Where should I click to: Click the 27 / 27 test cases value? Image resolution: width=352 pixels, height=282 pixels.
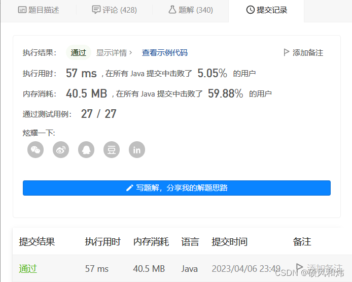point(99,114)
